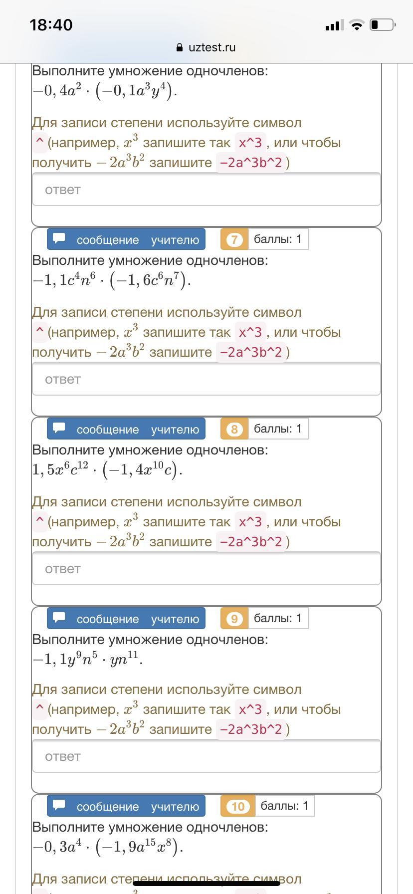The image size is (413, 894).
Task: Tap the Wi-Fi icon in status bar
Action: (x=356, y=25)
